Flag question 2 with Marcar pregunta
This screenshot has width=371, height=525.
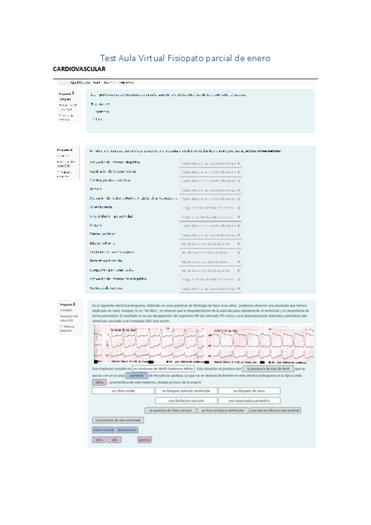click(64, 174)
